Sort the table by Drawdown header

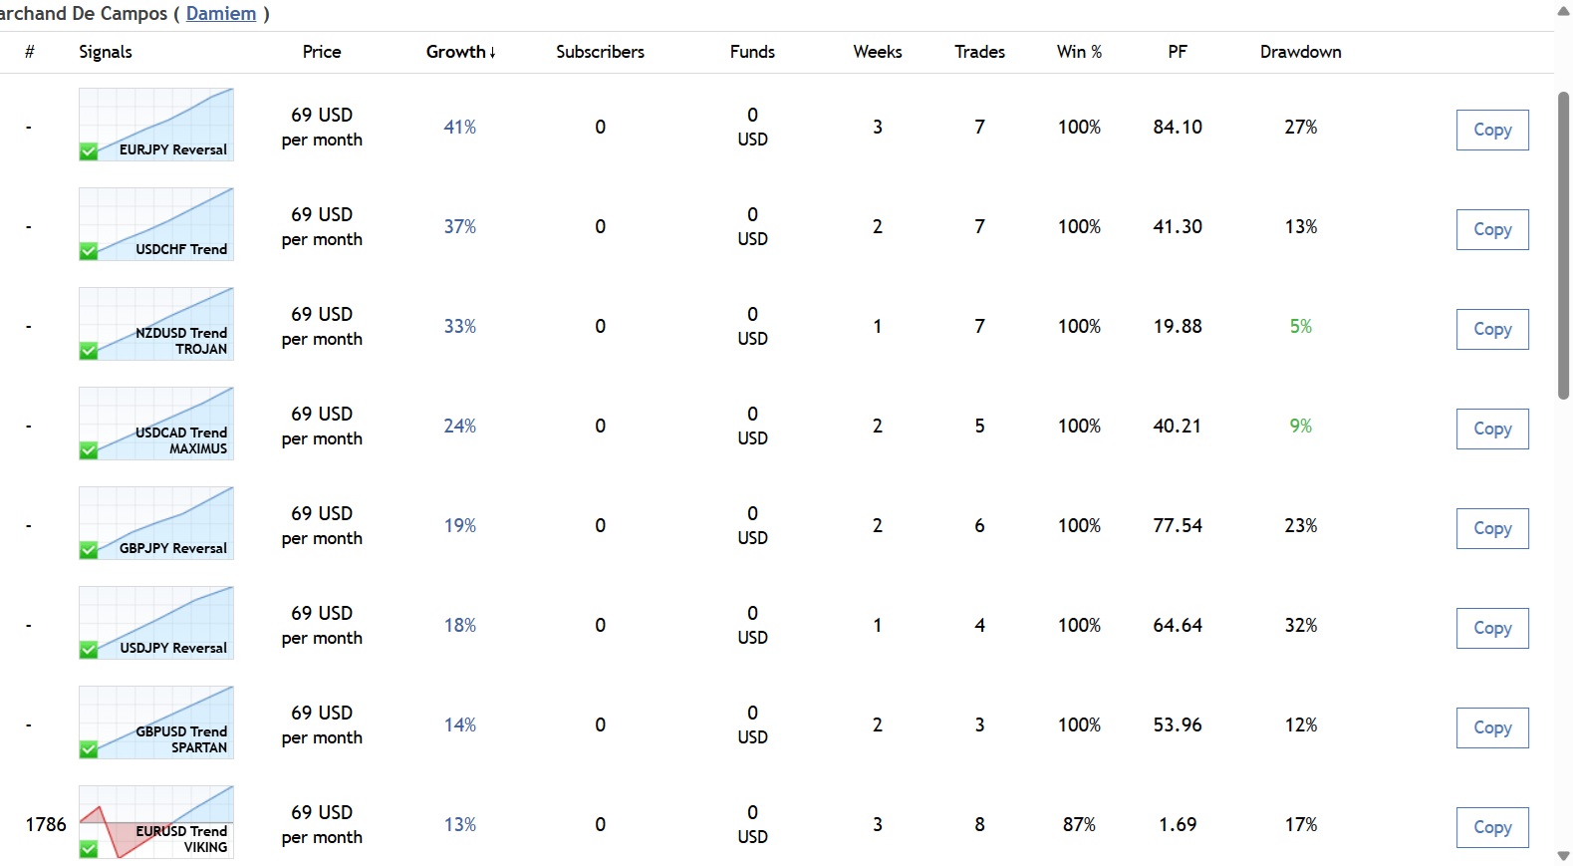pos(1300,52)
